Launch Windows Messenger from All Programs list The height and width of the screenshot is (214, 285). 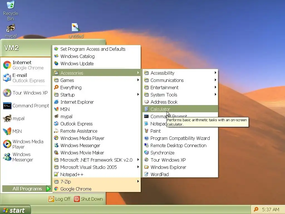point(97,145)
